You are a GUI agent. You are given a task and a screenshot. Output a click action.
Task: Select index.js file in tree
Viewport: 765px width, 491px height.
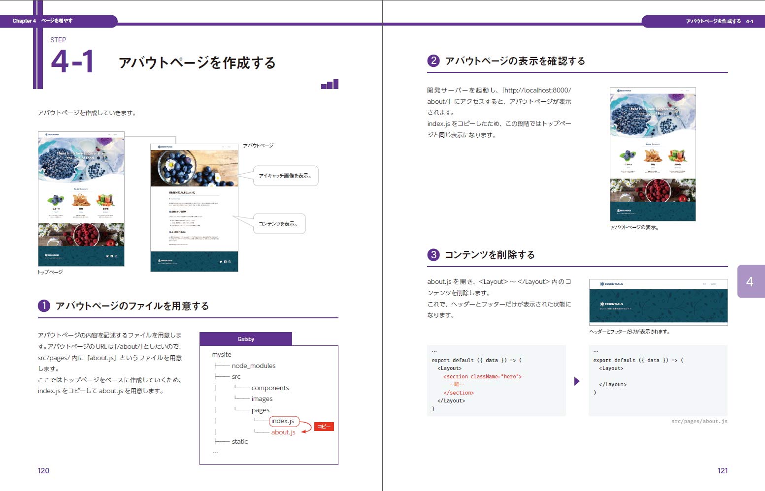tap(284, 421)
